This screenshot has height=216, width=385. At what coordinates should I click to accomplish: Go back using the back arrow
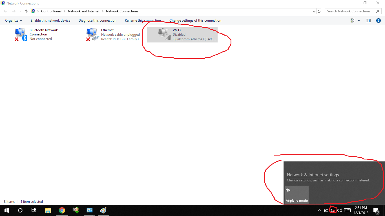(x=6, y=11)
